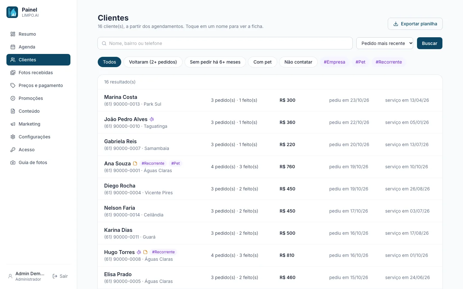Click the Nome, bairro ou telefone search field
This screenshot has height=289, width=463.
pyautogui.click(x=225, y=43)
